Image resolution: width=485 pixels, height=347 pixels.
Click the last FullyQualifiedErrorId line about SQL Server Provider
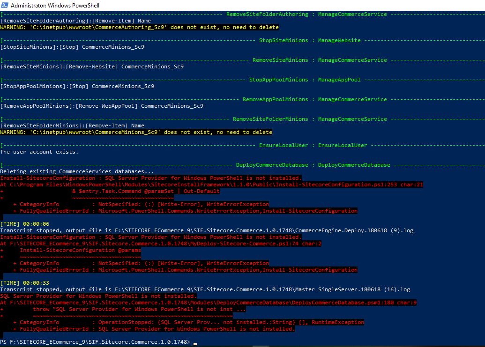coord(154,329)
